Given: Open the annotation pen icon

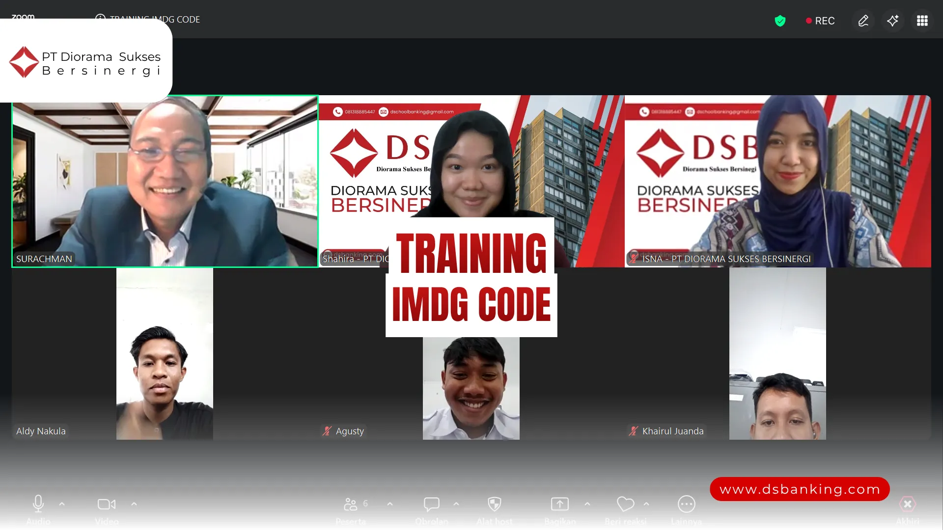Looking at the screenshot, I should tap(863, 21).
